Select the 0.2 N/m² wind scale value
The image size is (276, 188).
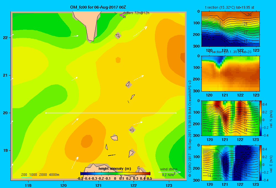pyautogui.click(x=169, y=175)
